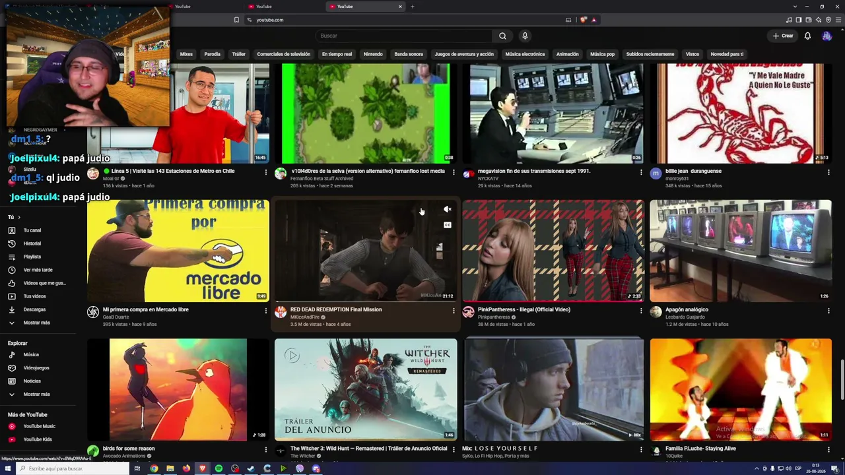The width and height of the screenshot is (845, 475).
Task: Open the MKIceAndFire channel link
Action: 305,317
